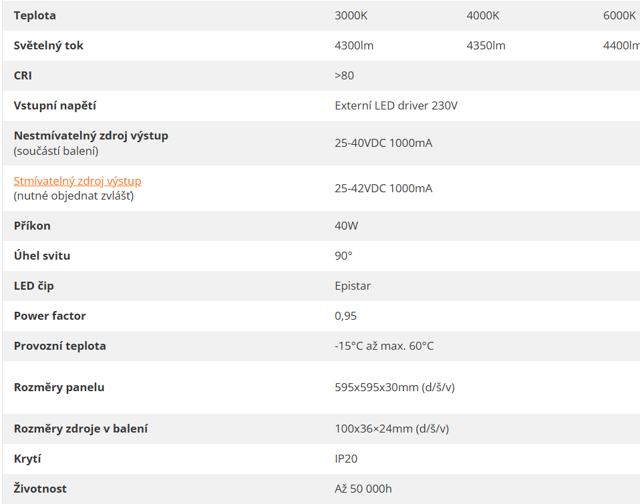Select the 40W Příkon value
Screen dimensions: 640x504
[346, 226]
